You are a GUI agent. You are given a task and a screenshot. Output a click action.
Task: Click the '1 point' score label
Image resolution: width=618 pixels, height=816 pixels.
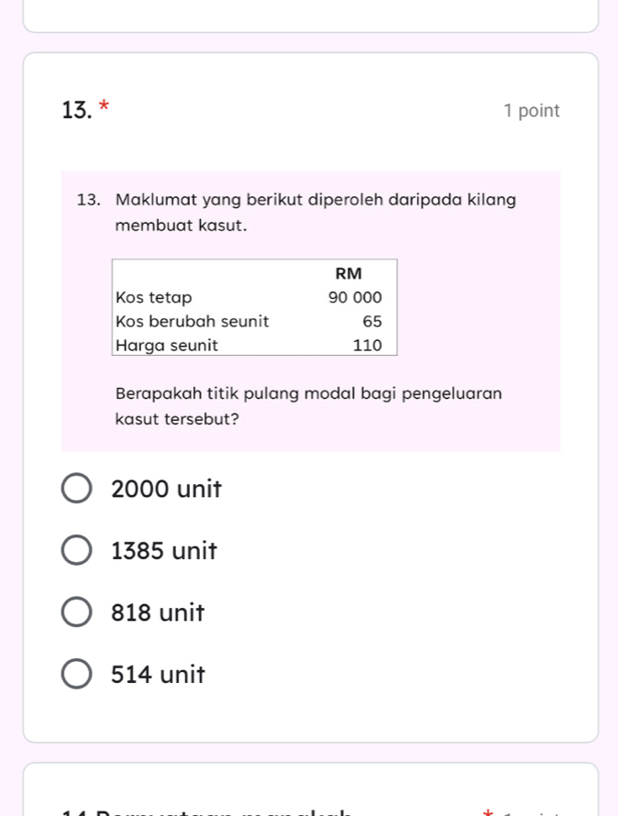pyautogui.click(x=531, y=111)
